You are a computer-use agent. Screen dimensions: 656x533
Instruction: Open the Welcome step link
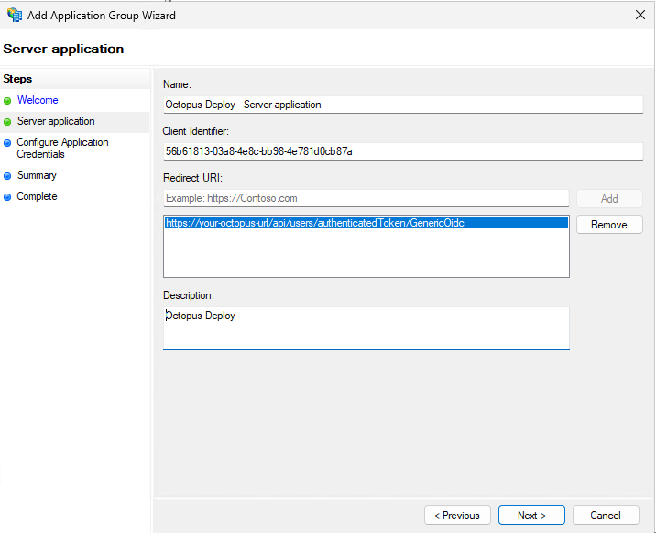click(x=38, y=101)
